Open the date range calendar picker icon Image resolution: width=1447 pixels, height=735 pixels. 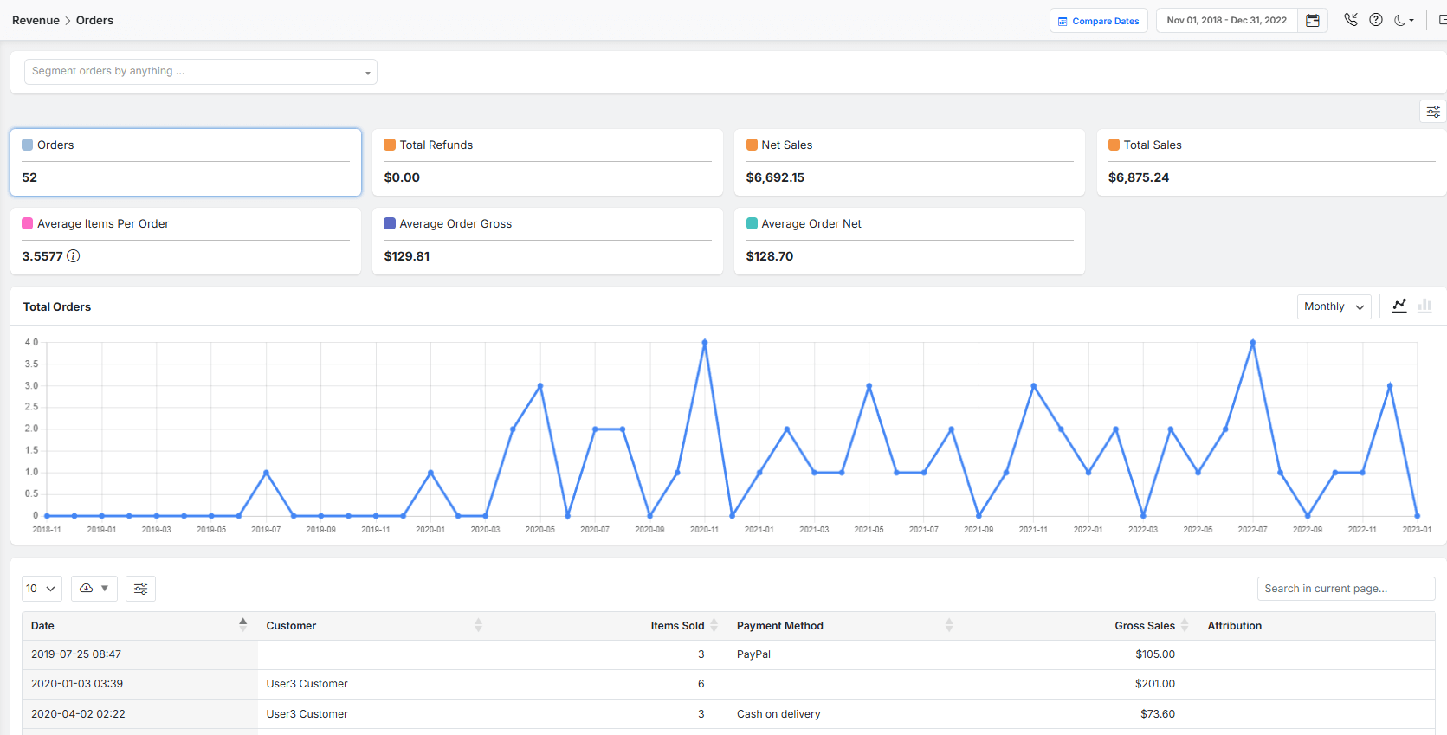tap(1312, 21)
